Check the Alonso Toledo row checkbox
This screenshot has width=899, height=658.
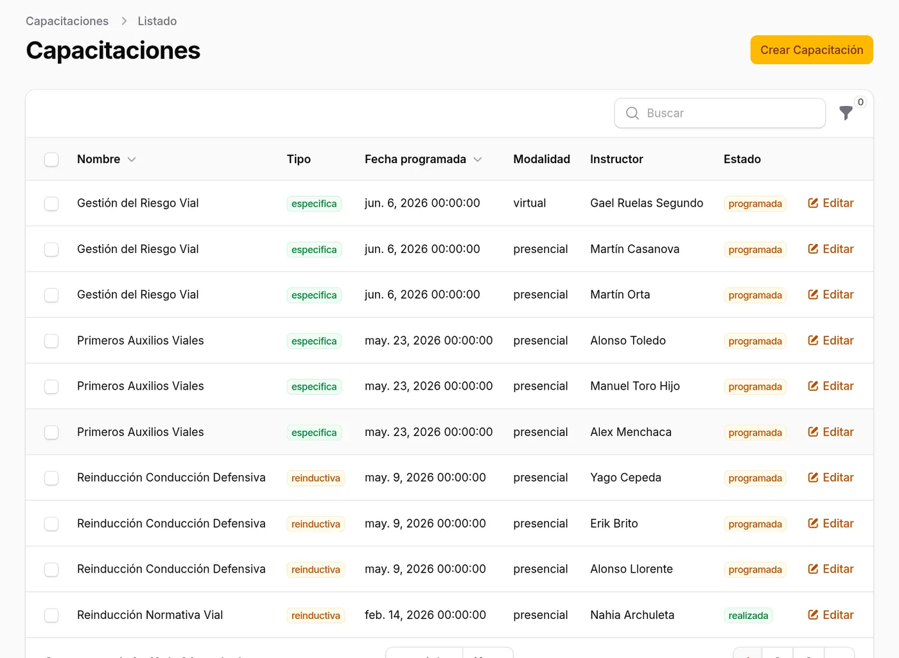coord(51,341)
